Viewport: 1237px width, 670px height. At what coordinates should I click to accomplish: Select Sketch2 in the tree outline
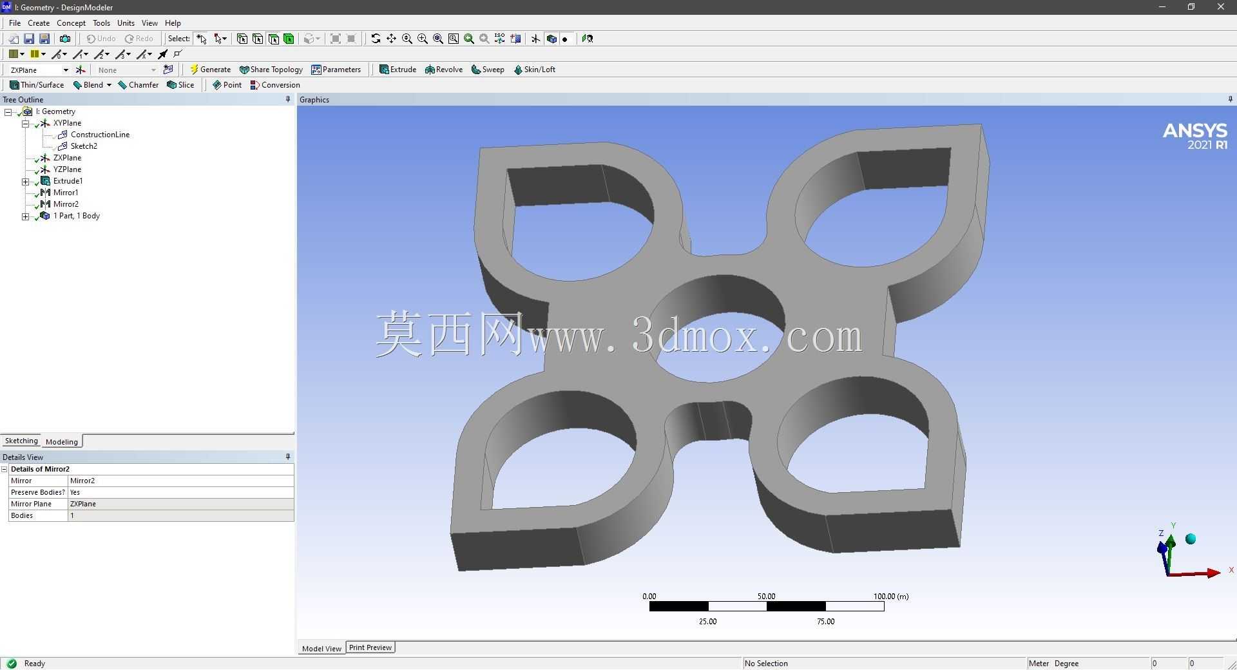tap(84, 146)
